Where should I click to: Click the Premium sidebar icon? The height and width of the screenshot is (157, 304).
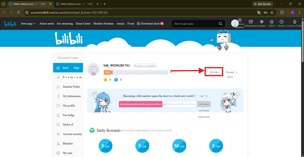(58, 77)
